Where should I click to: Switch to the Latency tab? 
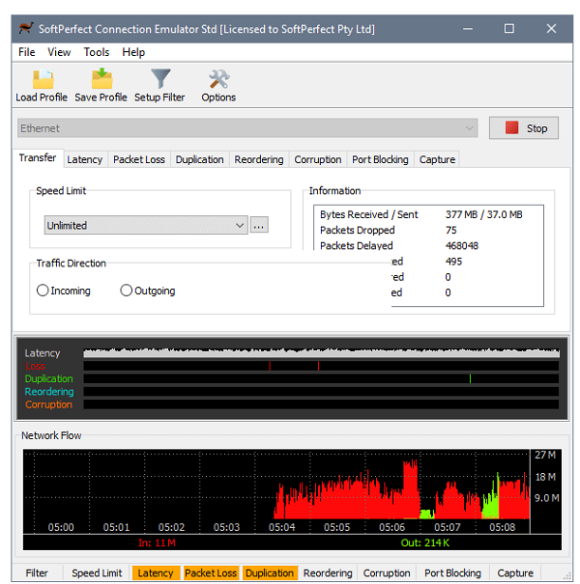click(85, 159)
